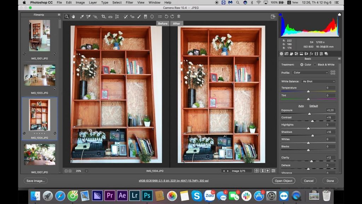Select the Color treatment radio button
Screen dimensions: 362x204
pos(302,65)
